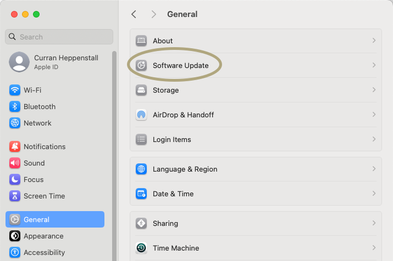Open the Time Machine label
Viewport: 393px width, 261px height.
click(176, 248)
